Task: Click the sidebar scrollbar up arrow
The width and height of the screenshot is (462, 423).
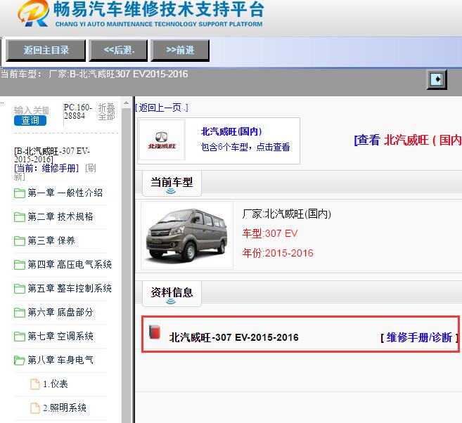Action: (127, 103)
